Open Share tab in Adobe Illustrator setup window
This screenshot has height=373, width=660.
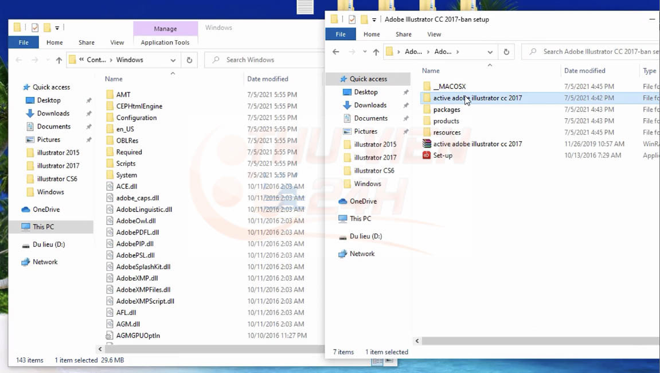click(404, 34)
